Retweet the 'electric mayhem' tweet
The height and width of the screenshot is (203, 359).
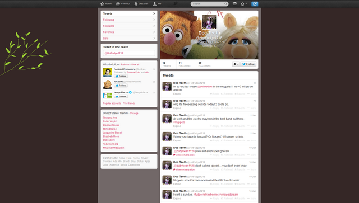point(227,126)
